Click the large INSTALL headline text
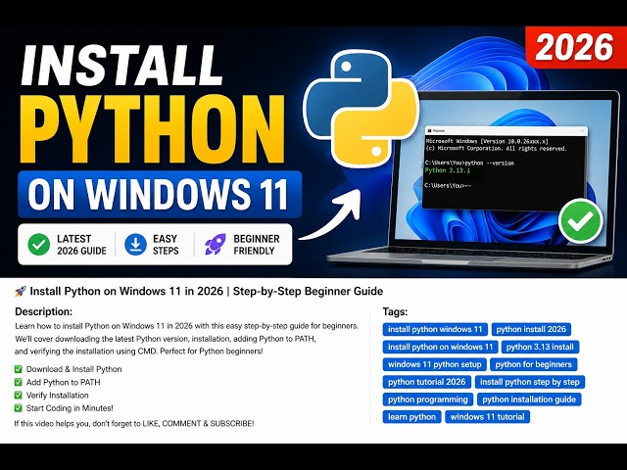The image size is (627, 470). [x=121, y=66]
